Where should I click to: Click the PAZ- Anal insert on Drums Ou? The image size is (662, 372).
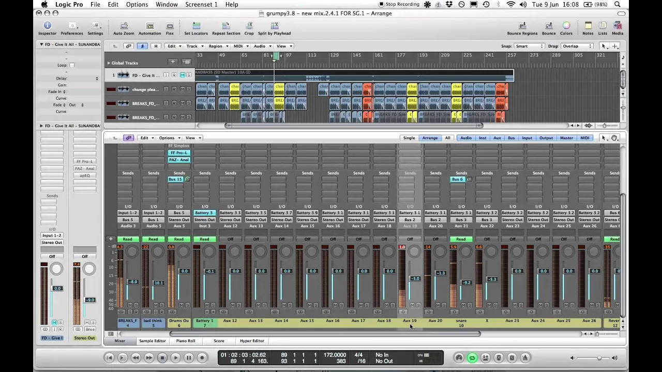(x=179, y=160)
